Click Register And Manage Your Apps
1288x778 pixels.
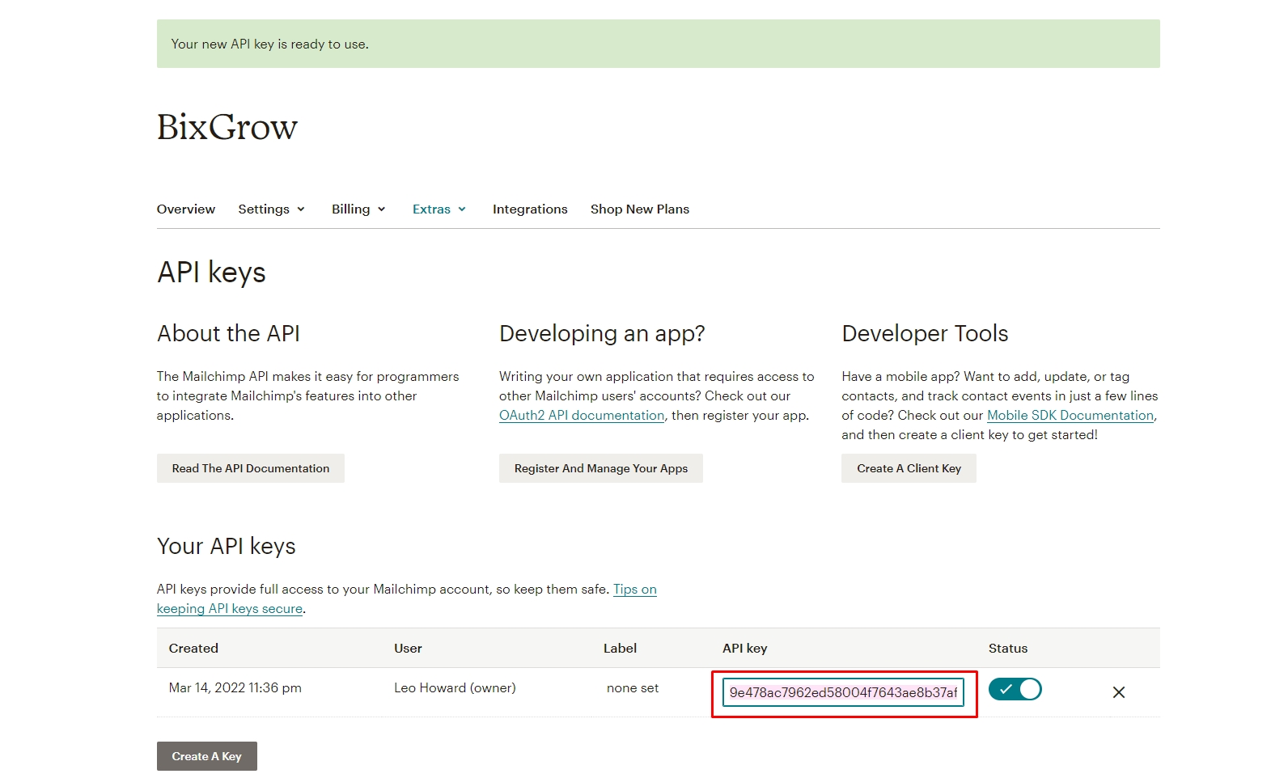[x=600, y=468]
